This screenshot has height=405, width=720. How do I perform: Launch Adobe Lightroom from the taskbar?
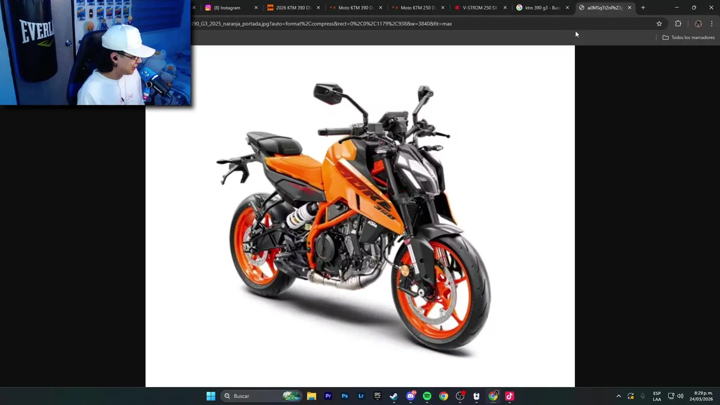point(361,396)
